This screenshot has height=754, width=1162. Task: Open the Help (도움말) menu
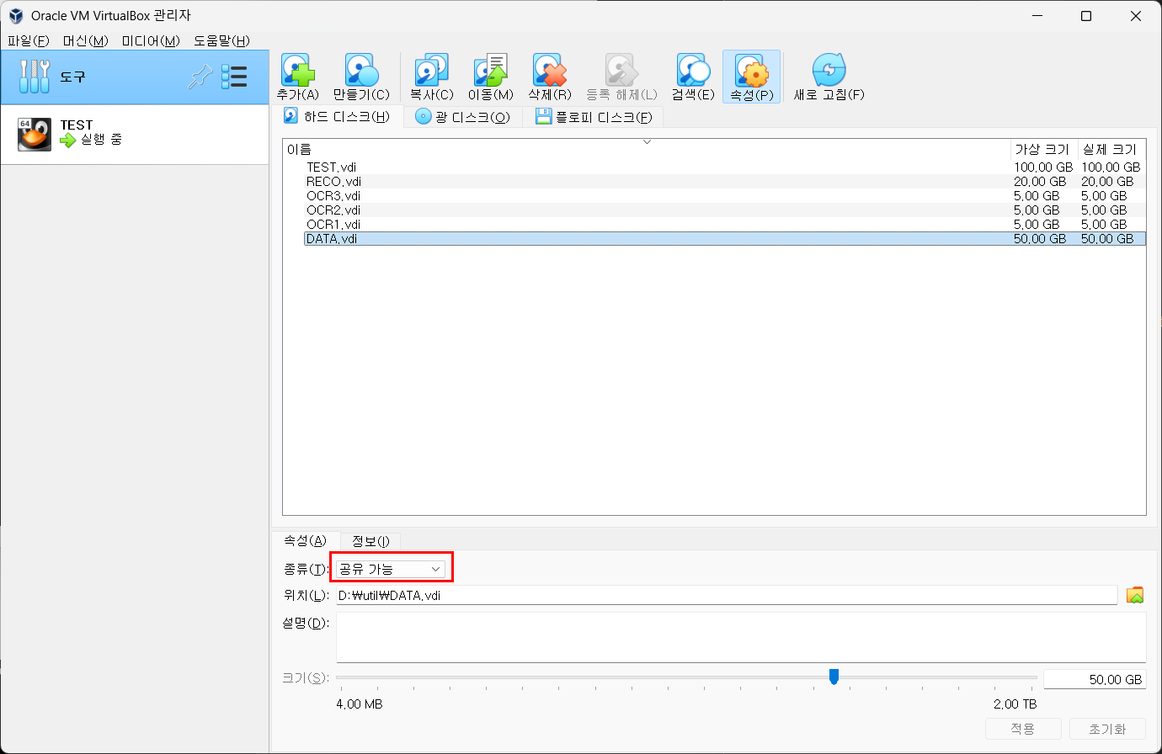tap(221, 40)
